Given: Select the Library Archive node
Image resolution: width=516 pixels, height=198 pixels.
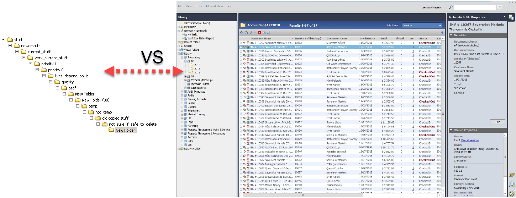Looking at the screenshot, I should point(193,149).
